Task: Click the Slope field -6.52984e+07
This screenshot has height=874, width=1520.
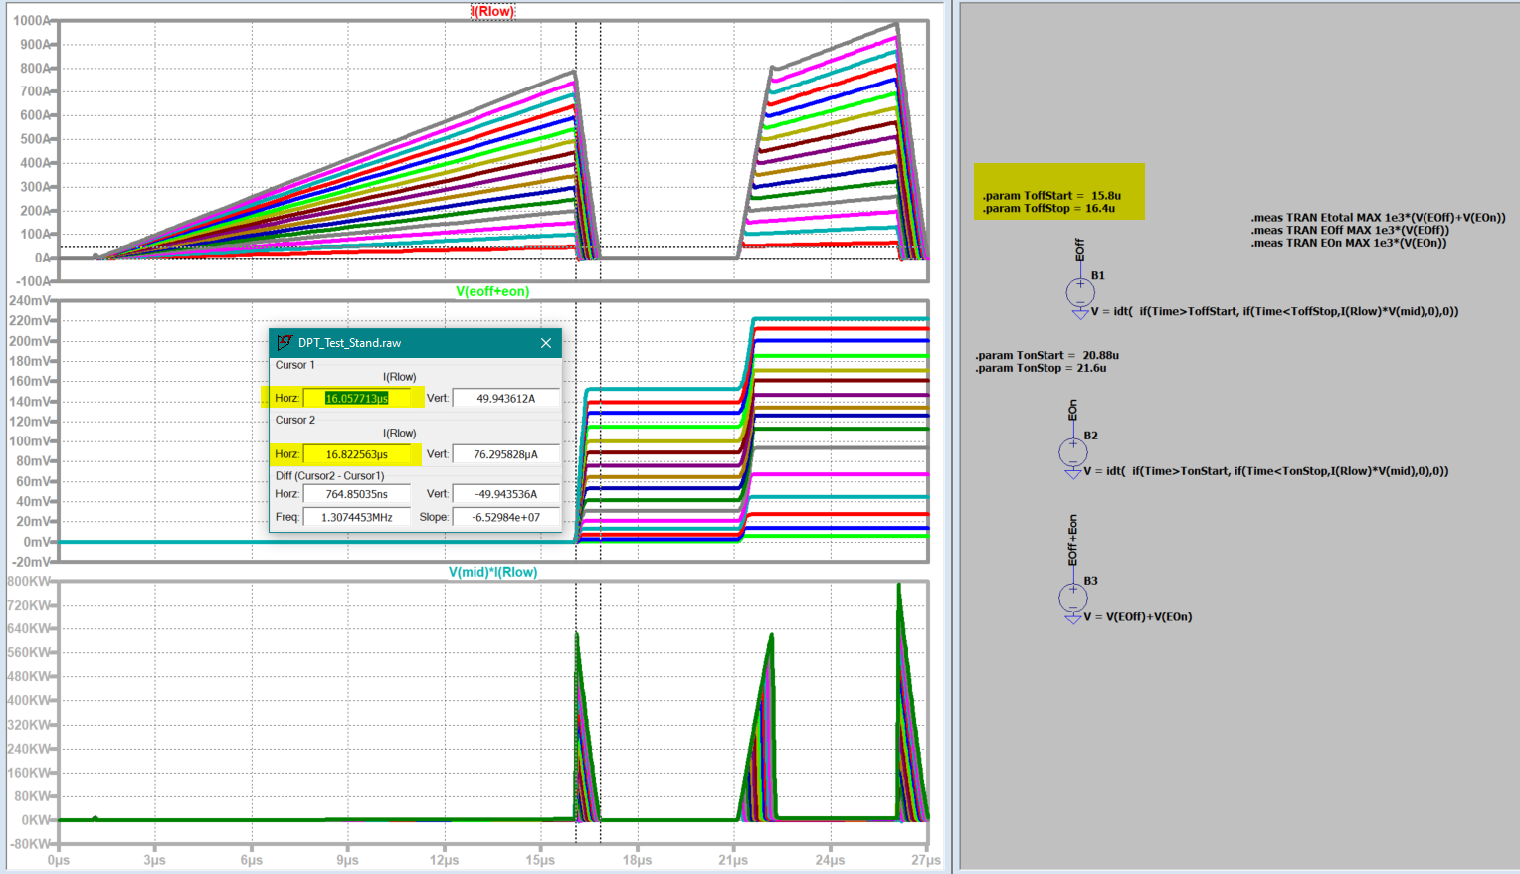Action: [505, 517]
